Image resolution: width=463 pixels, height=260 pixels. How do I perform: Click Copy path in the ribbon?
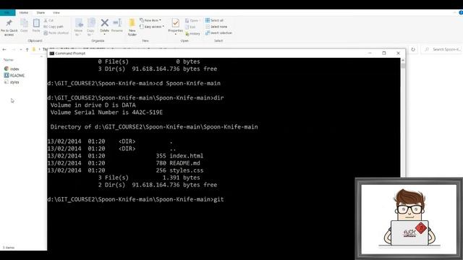pyautogui.click(x=54, y=27)
